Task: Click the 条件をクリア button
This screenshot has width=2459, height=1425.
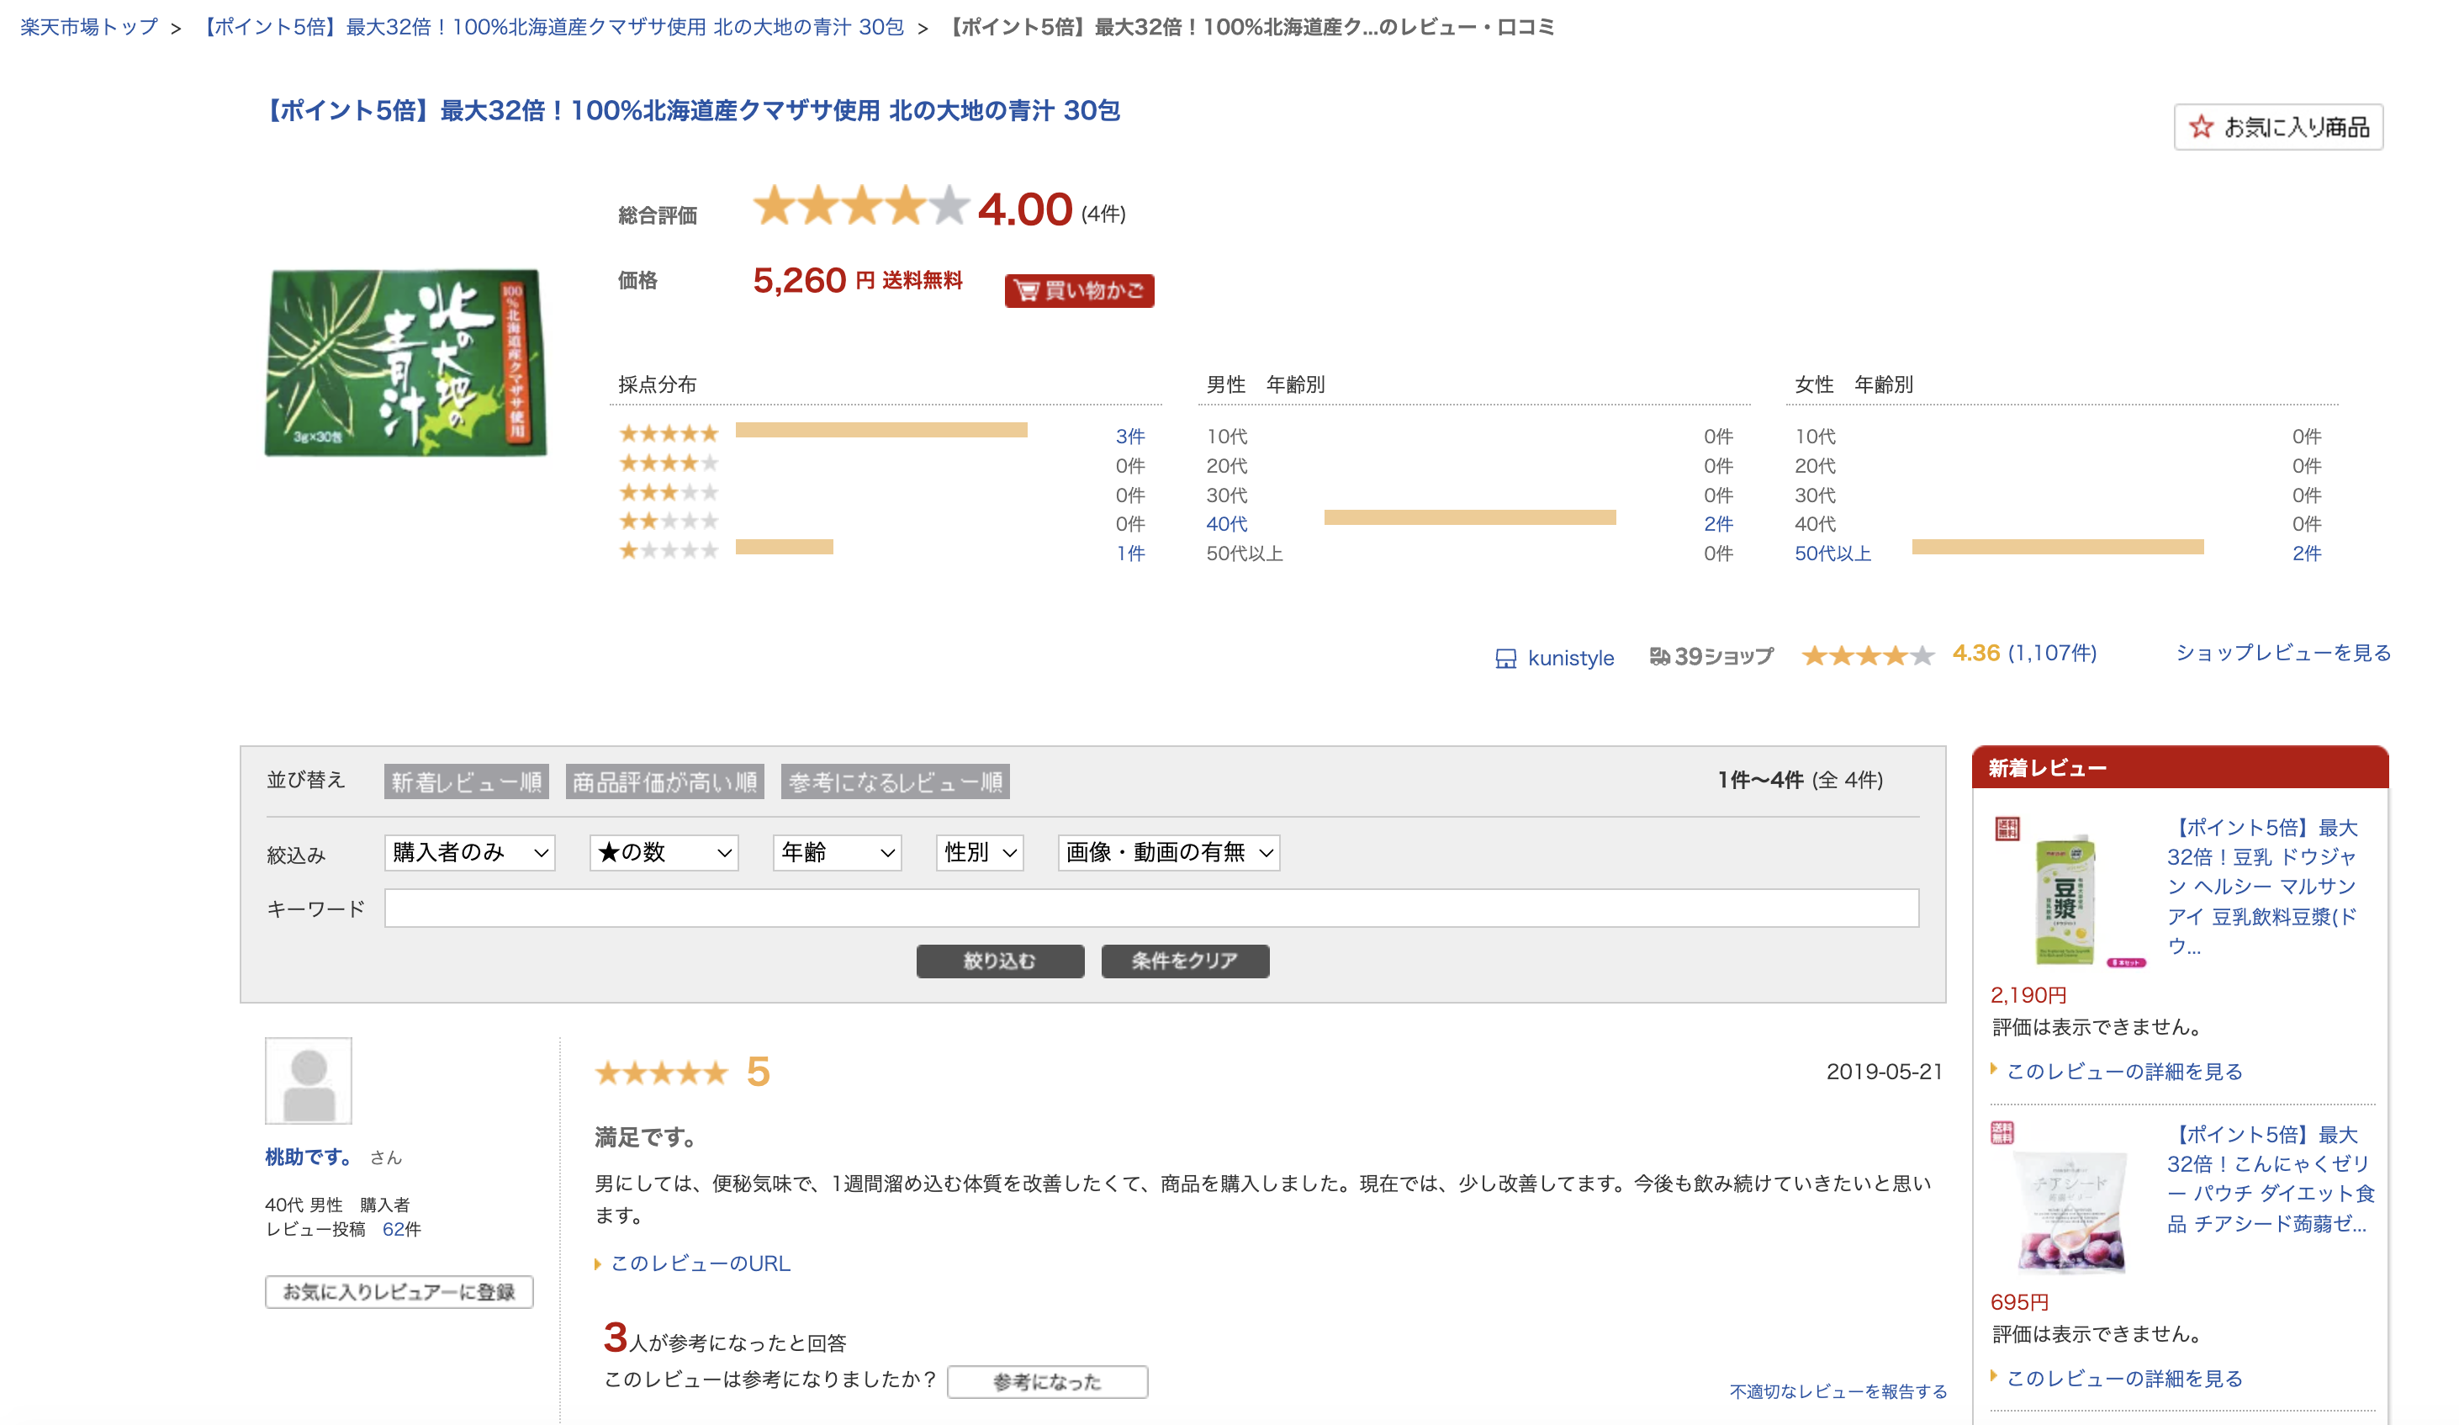Action: (1185, 961)
